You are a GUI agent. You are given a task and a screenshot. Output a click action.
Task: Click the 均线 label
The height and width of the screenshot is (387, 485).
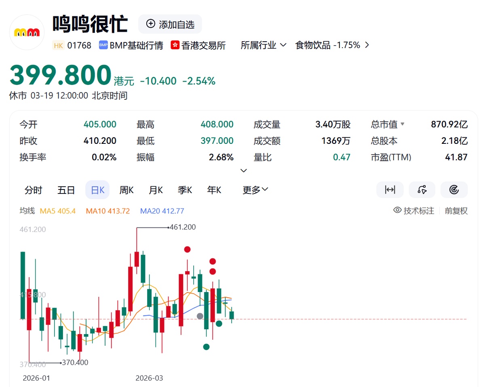(x=27, y=211)
